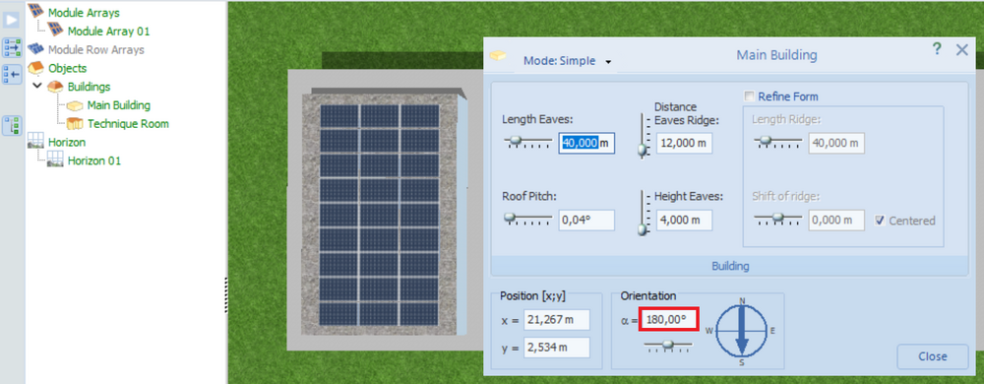This screenshot has width=984, height=384.
Task: Toggle the Centered checkbox
Action: point(881,221)
